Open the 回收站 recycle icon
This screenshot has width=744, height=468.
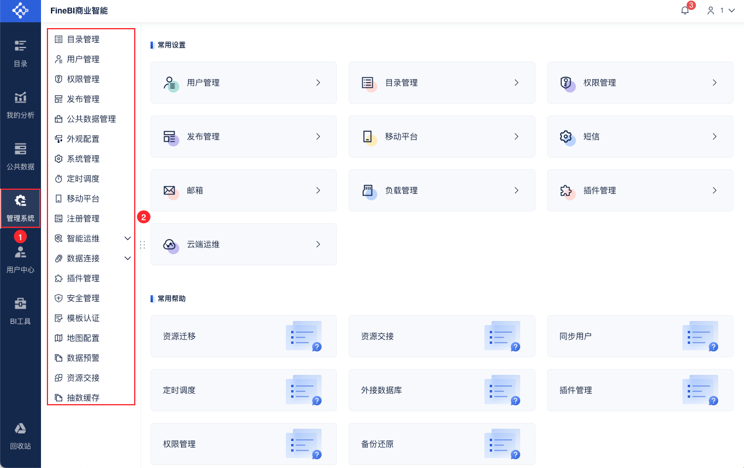coord(21,428)
